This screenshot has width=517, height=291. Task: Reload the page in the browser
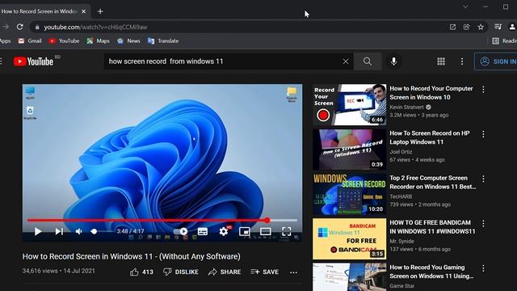pyautogui.click(x=19, y=27)
